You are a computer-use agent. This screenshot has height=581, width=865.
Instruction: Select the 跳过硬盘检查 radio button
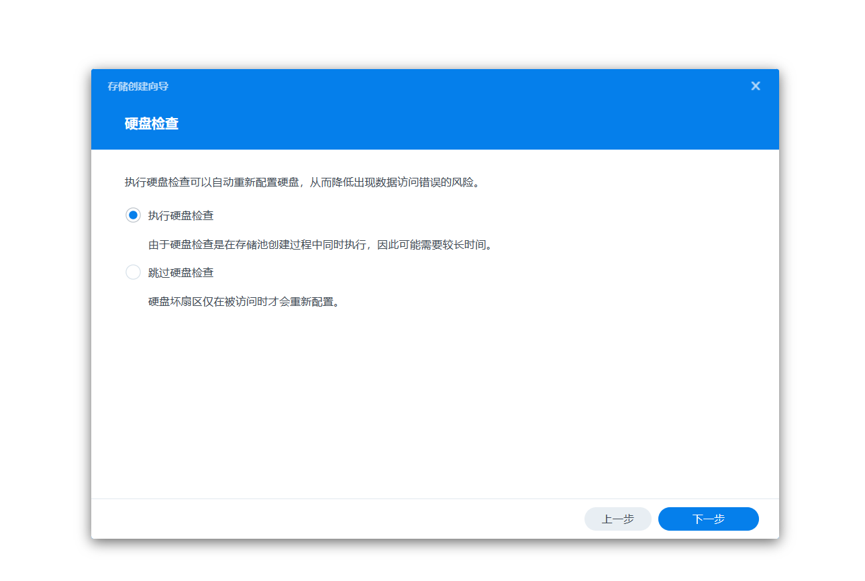[133, 272]
